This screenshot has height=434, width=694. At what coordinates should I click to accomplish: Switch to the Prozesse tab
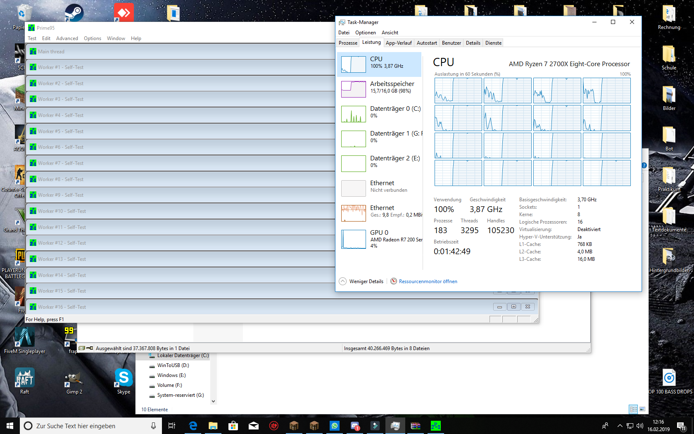[348, 43]
